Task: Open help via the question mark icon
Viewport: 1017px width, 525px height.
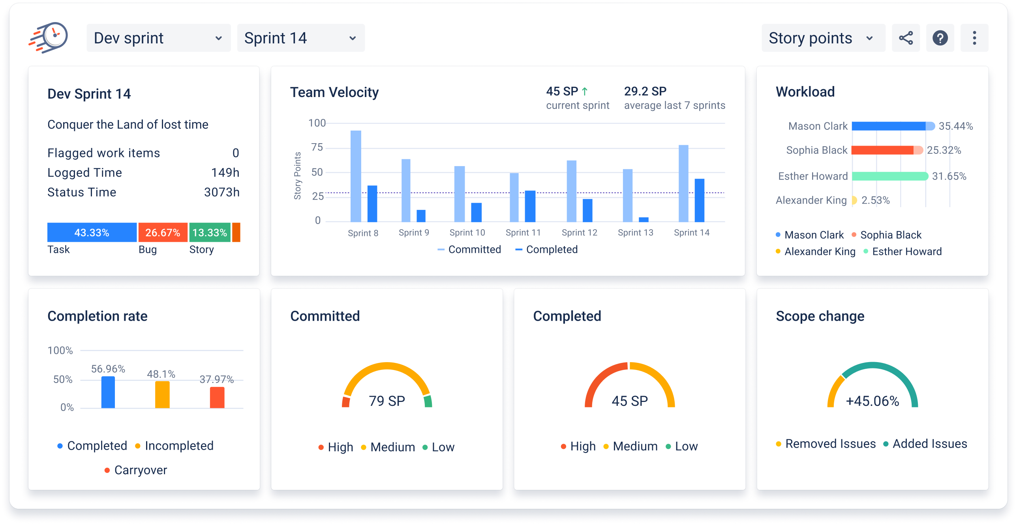Action: (x=940, y=37)
